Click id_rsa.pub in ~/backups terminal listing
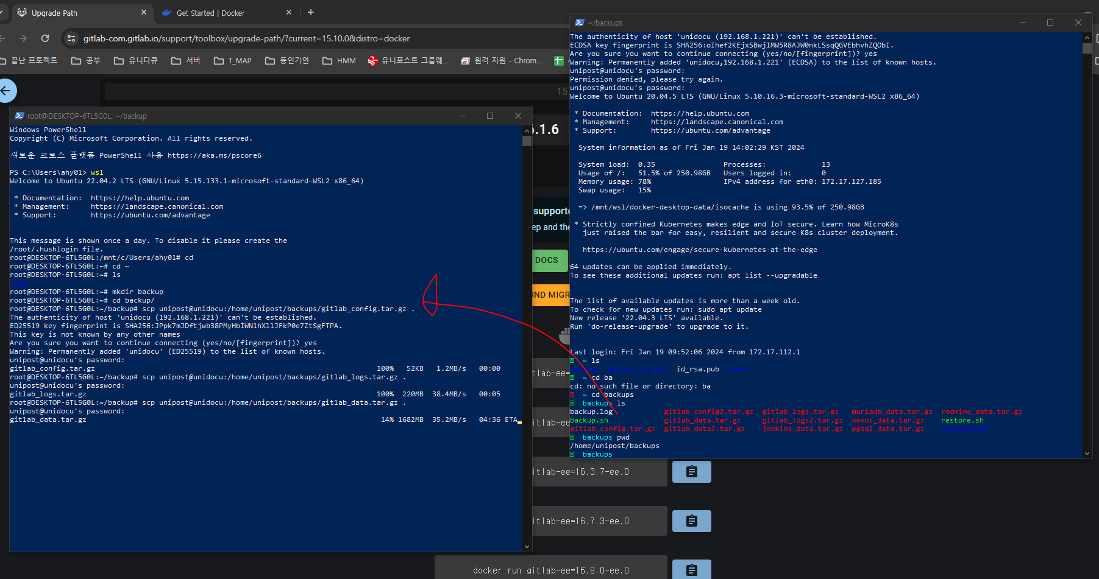Viewport: 1099px width, 579px height. (x=698, y=369)
